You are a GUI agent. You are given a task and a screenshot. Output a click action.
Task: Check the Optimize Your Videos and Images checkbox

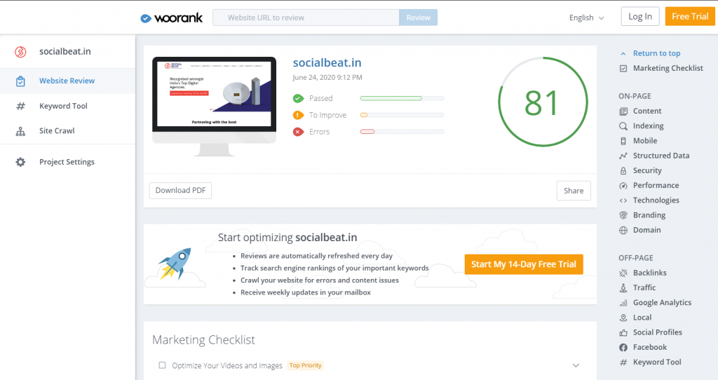pyautogui.click(x=162, y=365)
